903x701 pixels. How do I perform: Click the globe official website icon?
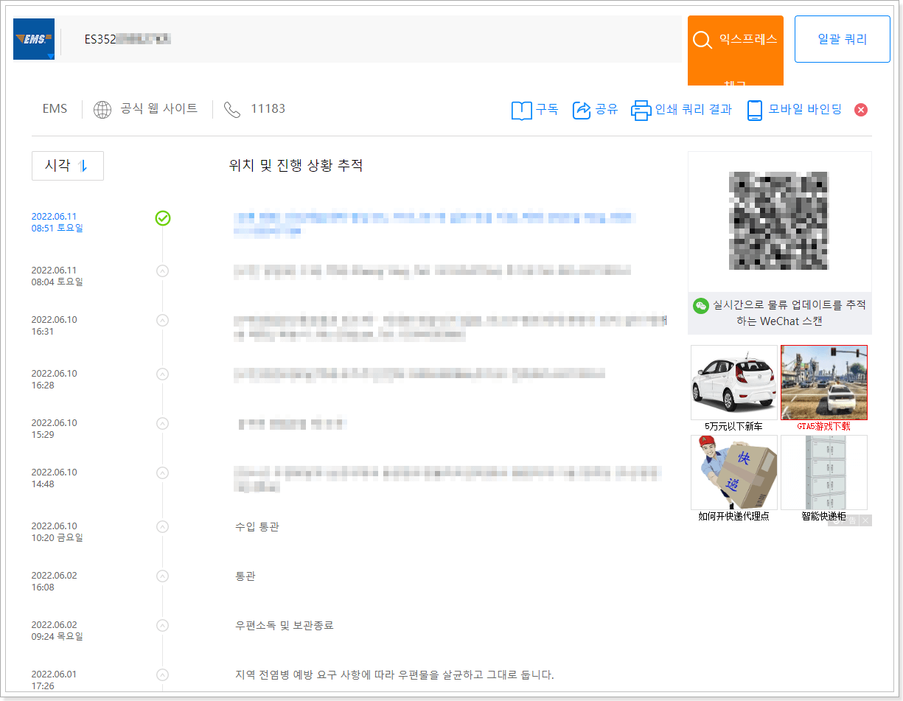tap(102, 110)
